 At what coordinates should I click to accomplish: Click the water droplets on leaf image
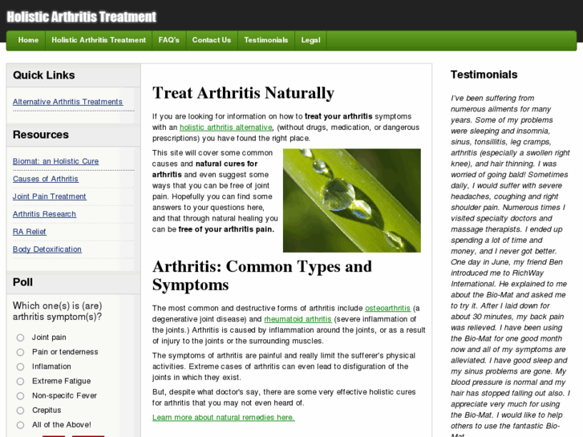pyautogui.click(x=352, y=200)
